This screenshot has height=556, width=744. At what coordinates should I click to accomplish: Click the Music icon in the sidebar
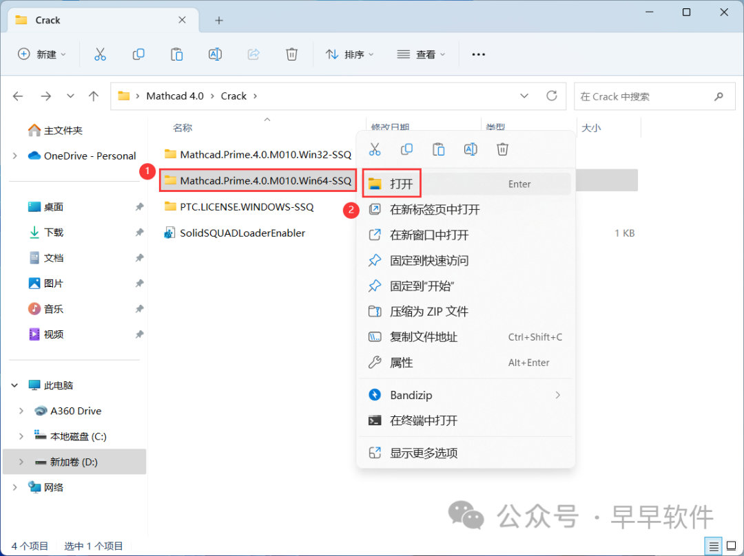[34, 309]
